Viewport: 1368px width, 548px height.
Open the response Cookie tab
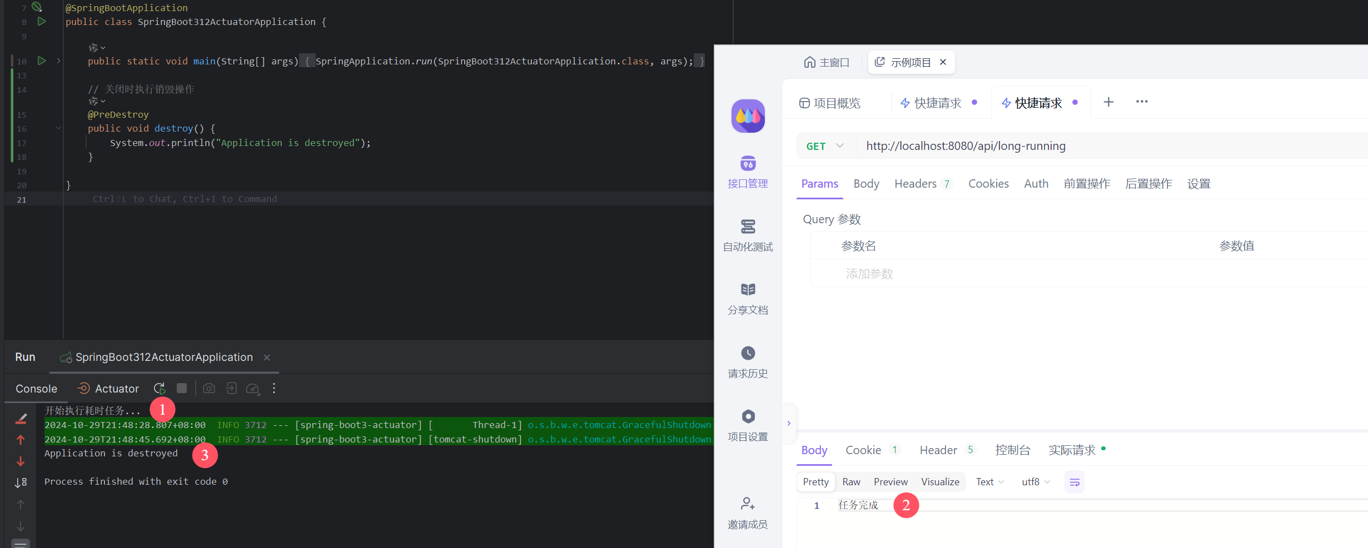click(x=872, y=450)
